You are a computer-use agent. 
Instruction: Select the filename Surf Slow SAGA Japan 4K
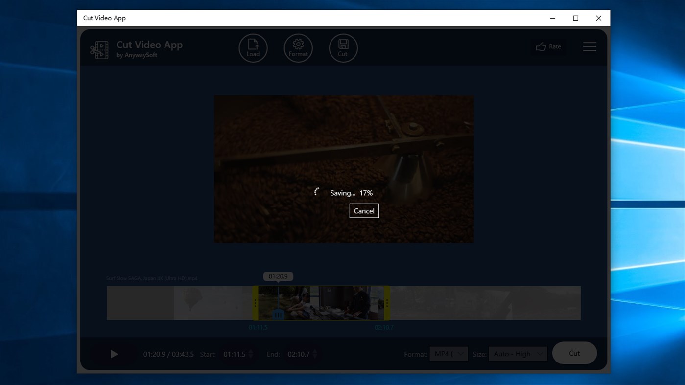click(151, 278)
